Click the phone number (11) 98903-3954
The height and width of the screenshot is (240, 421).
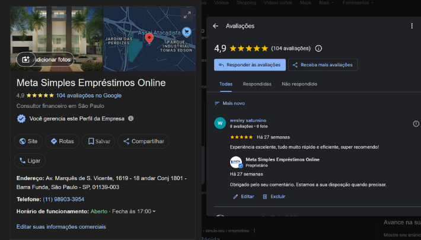63,200
